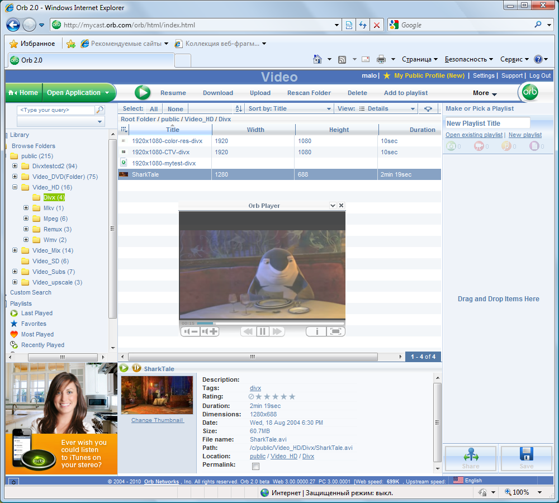Click the folder tree horizontal scrollbar

click(63, 357)
